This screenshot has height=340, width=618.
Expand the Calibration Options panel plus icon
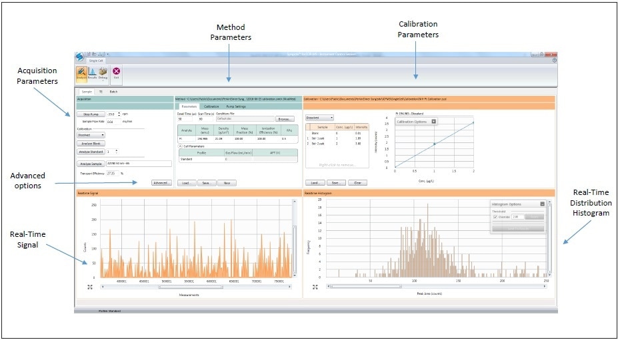coord(433,122)
